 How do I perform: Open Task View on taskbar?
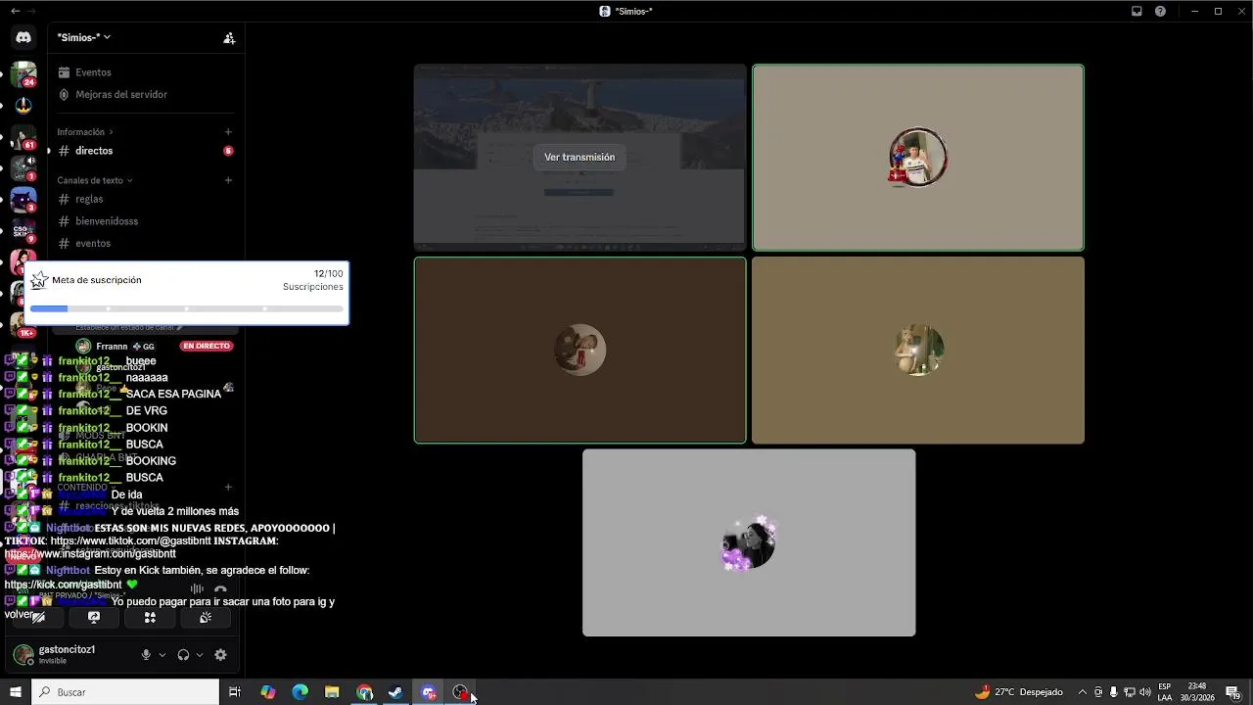(x=235, y=692)
